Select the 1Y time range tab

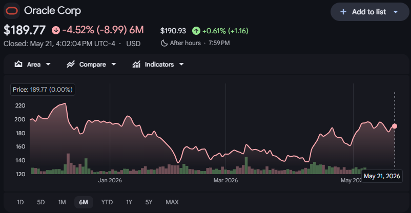tap(129, 202)
